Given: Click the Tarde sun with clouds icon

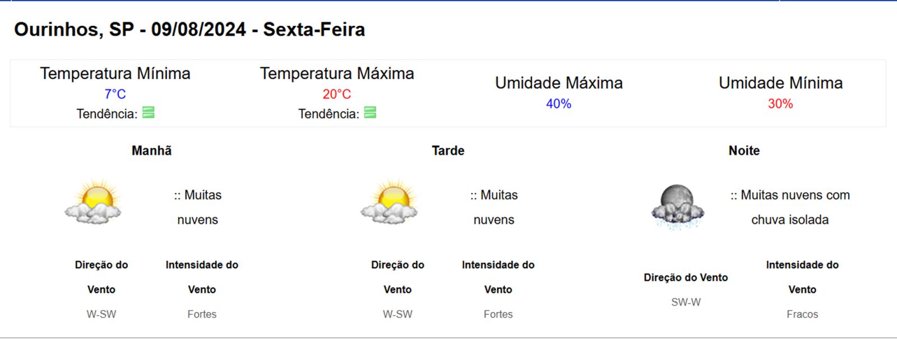Looking at the screenshot, I should coord(389,202).
